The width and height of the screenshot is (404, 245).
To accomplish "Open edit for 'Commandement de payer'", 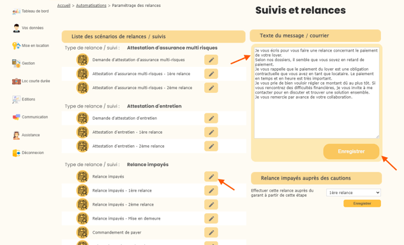I will tap(211, 232).
